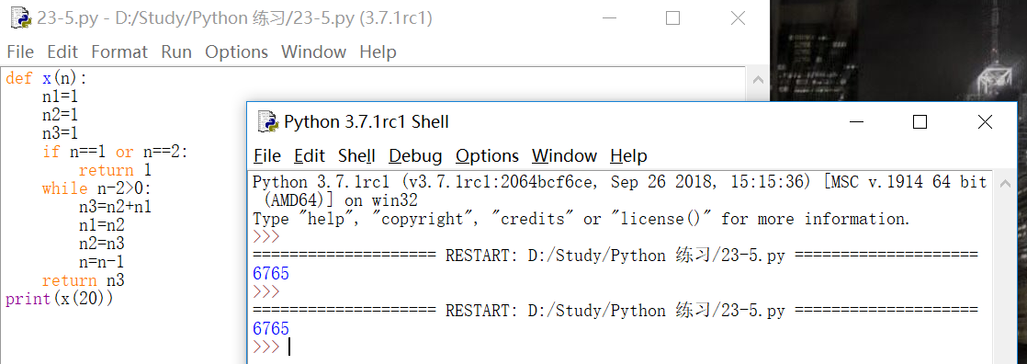Open the Run menu in editor
The width and height of the screenshot is (1027, 364).
coord(176,51)
